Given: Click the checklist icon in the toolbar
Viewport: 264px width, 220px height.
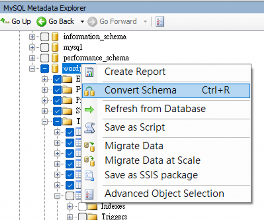Looking at the screenshot, I should 160,22.
